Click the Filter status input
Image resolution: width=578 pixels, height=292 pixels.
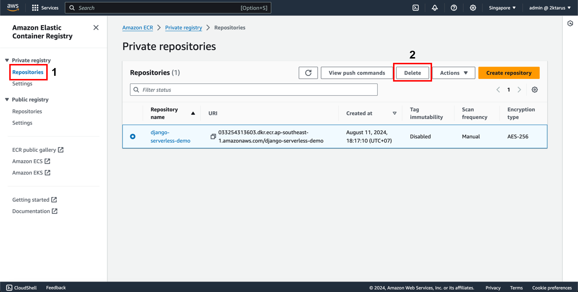(x=254, y=90)
